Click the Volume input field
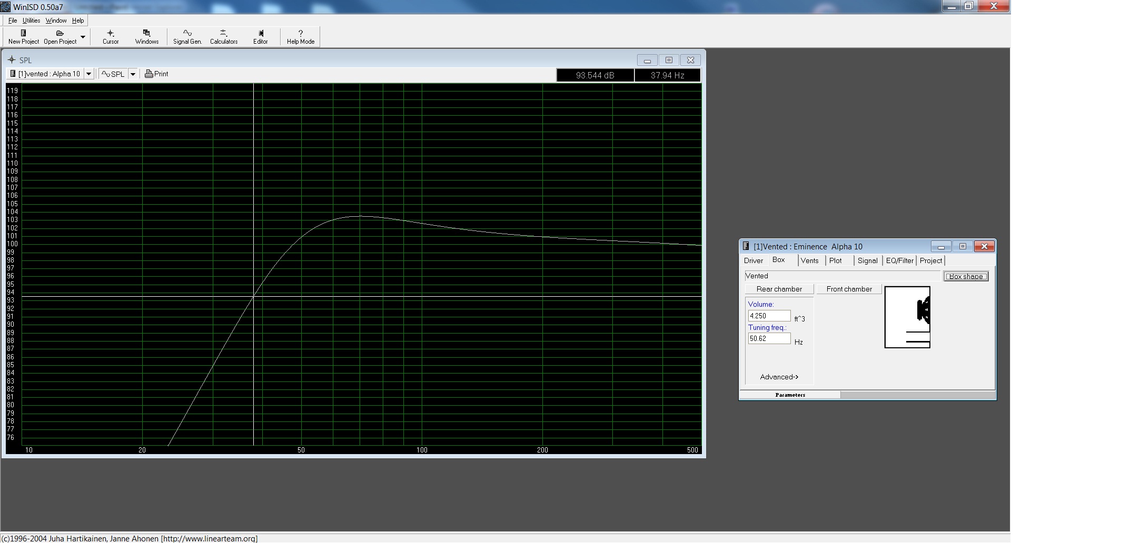1140x543 pixels. click(x=769, y=316)
